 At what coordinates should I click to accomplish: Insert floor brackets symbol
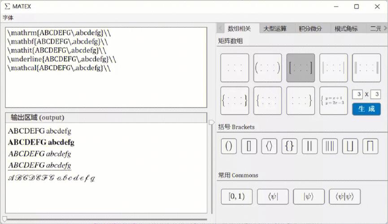point(350,146)
